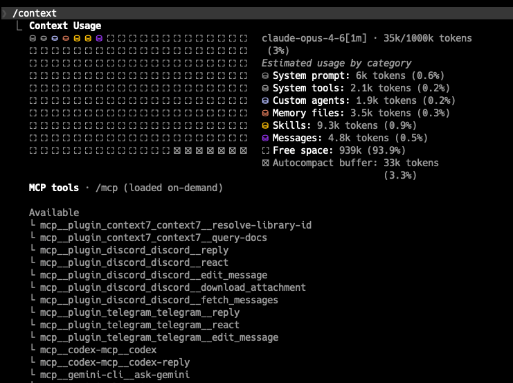Select the /mcp command link
Viewport: 513px width, 383px height.
pos(107,188)
